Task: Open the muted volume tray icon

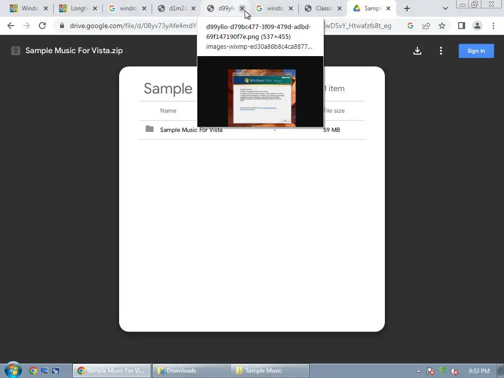Action: 454,371
